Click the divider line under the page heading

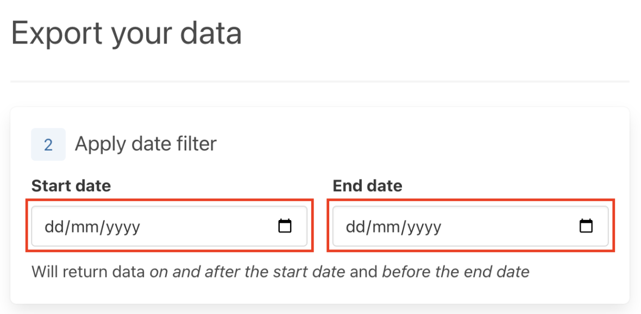319,81
